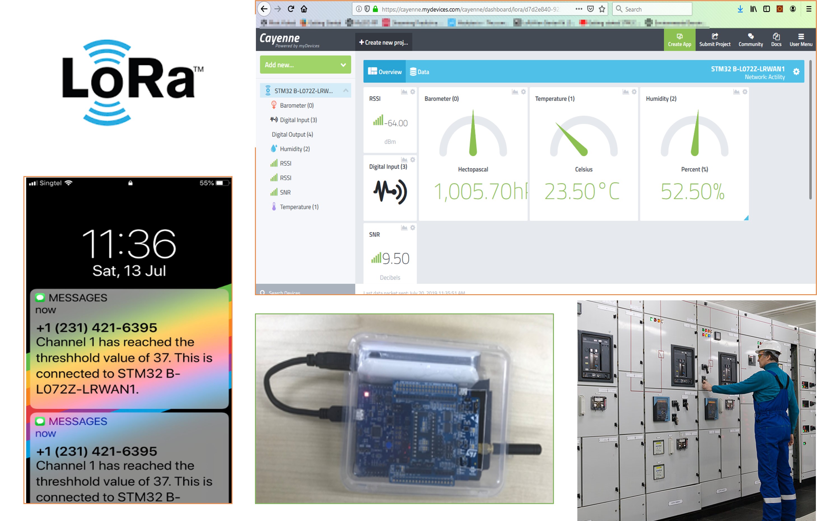Click Create new project button
Screen dimensions: 817x521
click(x=383, y=43)
